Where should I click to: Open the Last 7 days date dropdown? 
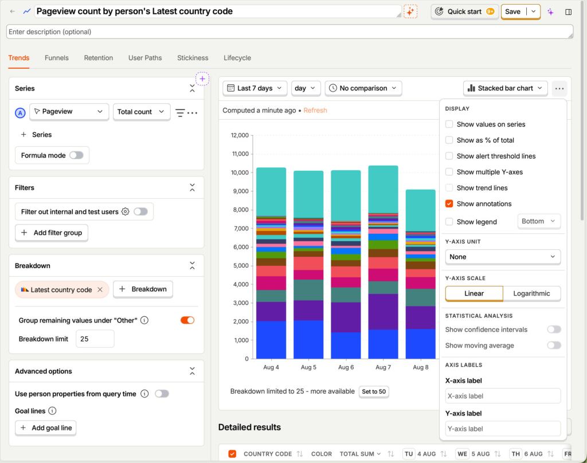coord(255,88)
